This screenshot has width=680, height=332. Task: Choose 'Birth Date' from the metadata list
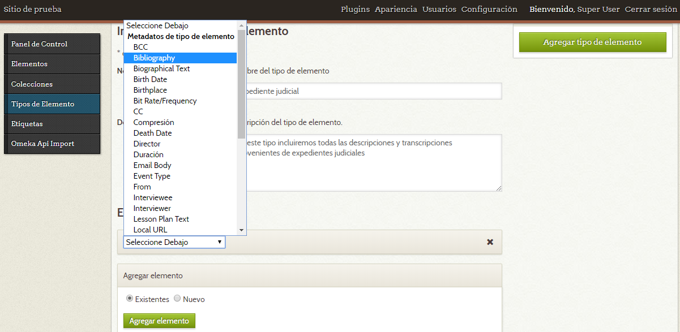point(149,79)
